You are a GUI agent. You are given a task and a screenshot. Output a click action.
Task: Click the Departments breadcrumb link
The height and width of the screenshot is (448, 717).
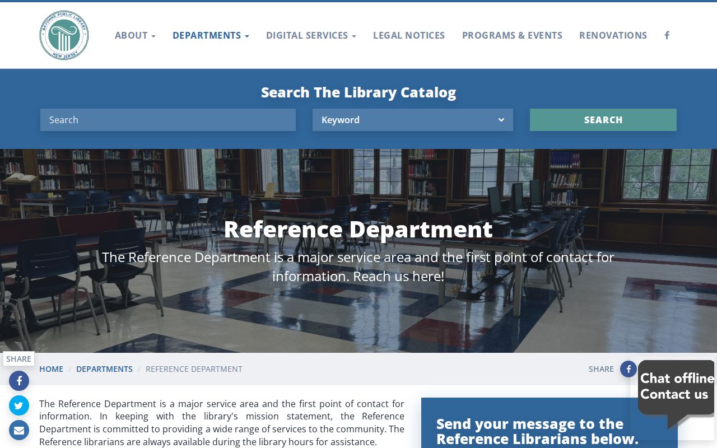coord(104,369)
